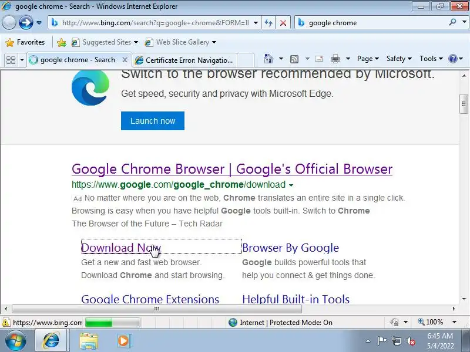This screenshot has height=352, width=470.
Task: Click the Add to Favorites bar icon
Action: tap(62, 42)
